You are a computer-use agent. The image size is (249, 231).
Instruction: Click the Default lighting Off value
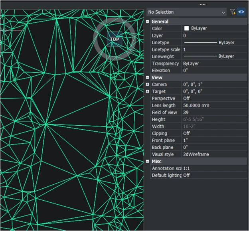214,175
